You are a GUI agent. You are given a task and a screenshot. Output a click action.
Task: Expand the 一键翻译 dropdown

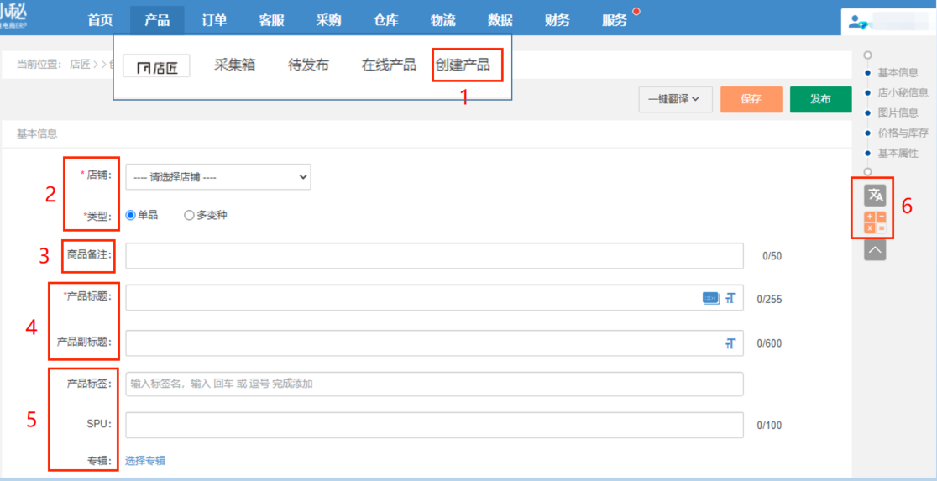pyautogui.click(x=675, y=99)
